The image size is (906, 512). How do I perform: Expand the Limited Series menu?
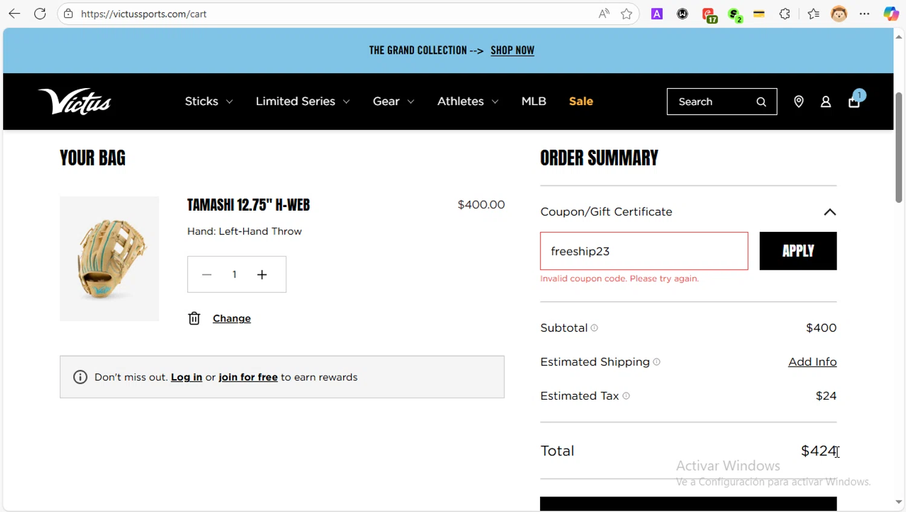[x=303, y=101]
